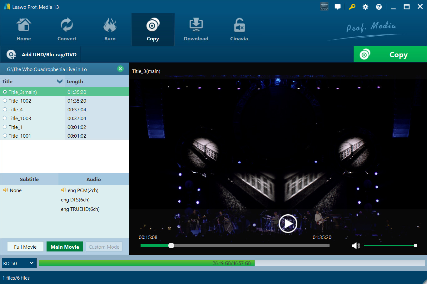Open the BD-50 disc type dropdown
Image resolution: width=427 pixels, height=284 pixels.
tap(19, 263)
